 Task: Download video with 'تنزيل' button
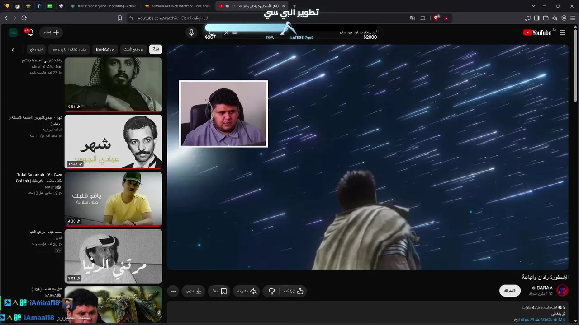point(194,291)
